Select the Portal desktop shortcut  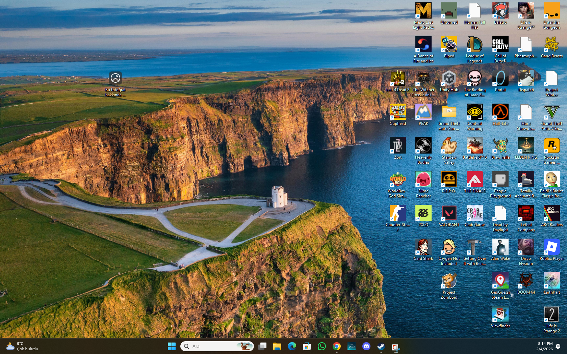pyautogui.click(x=500, y=79)
